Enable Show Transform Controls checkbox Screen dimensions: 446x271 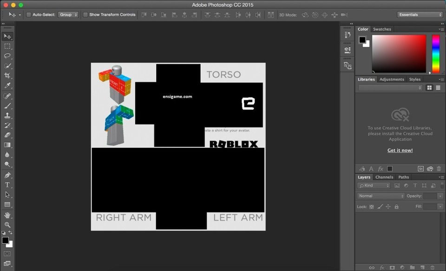(85, 15)
